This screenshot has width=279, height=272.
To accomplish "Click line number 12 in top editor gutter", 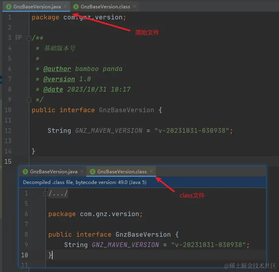I will 8,131.
